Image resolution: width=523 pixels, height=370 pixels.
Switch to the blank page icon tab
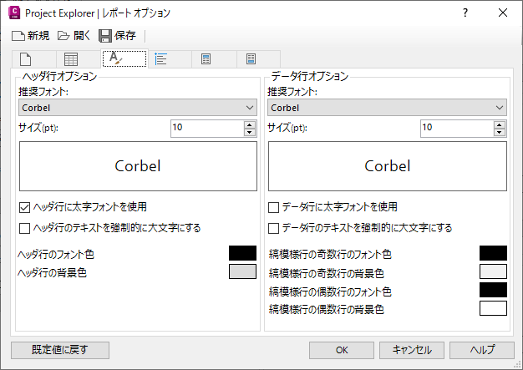pos(26,58)
